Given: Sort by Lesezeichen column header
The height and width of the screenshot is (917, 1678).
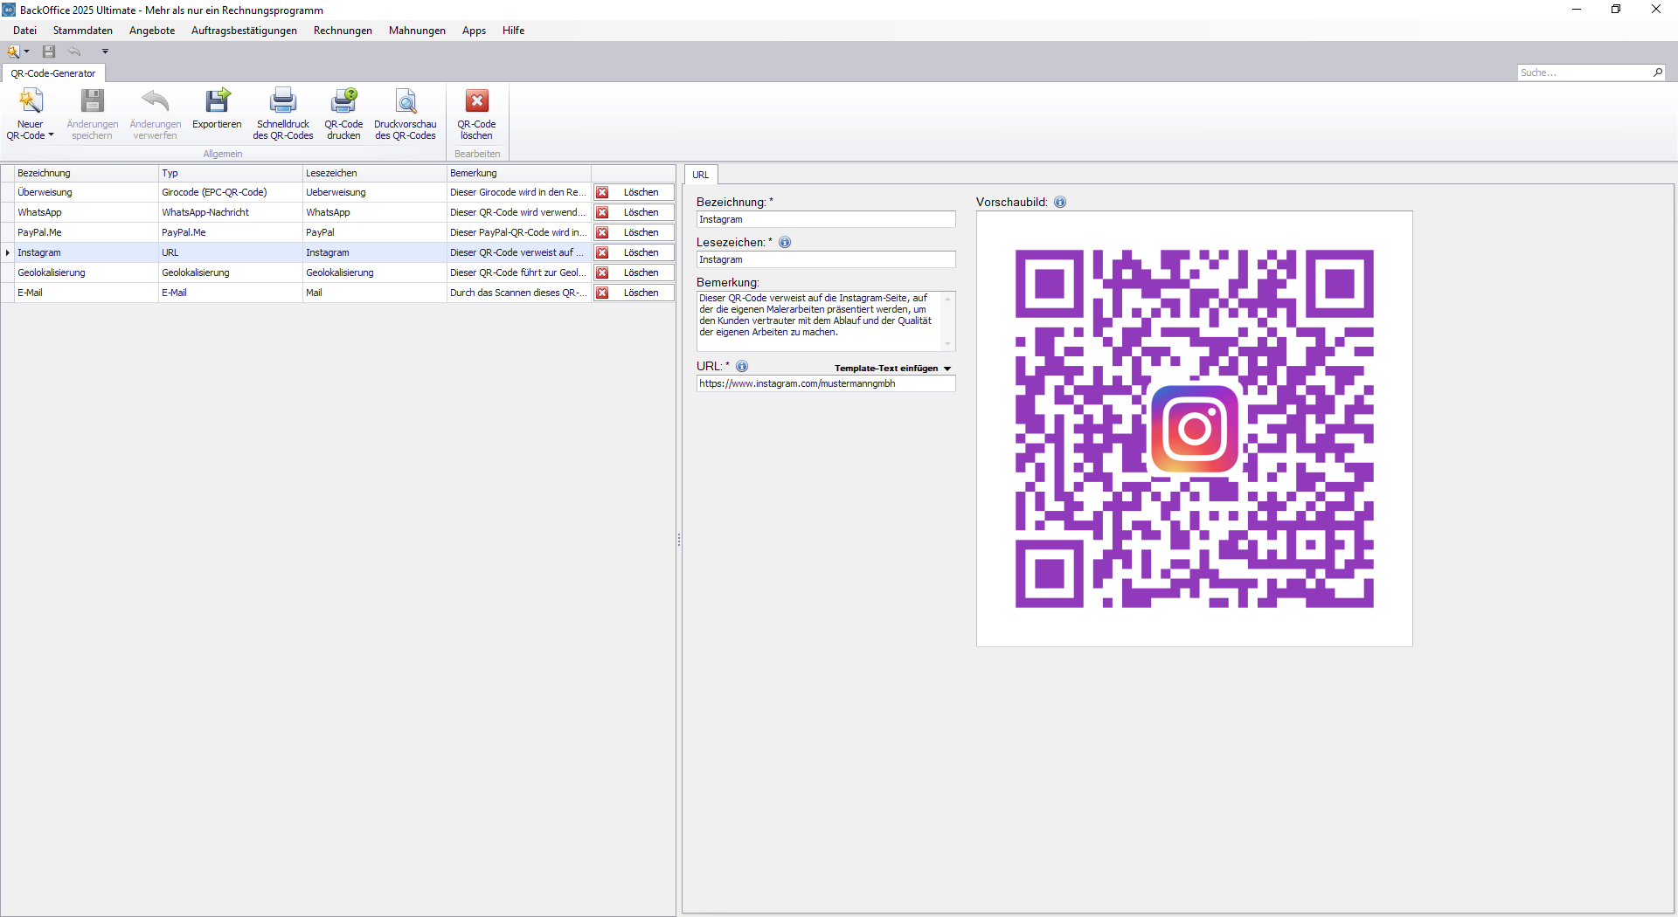Looking at the screenshot, I should pos(375,173).
